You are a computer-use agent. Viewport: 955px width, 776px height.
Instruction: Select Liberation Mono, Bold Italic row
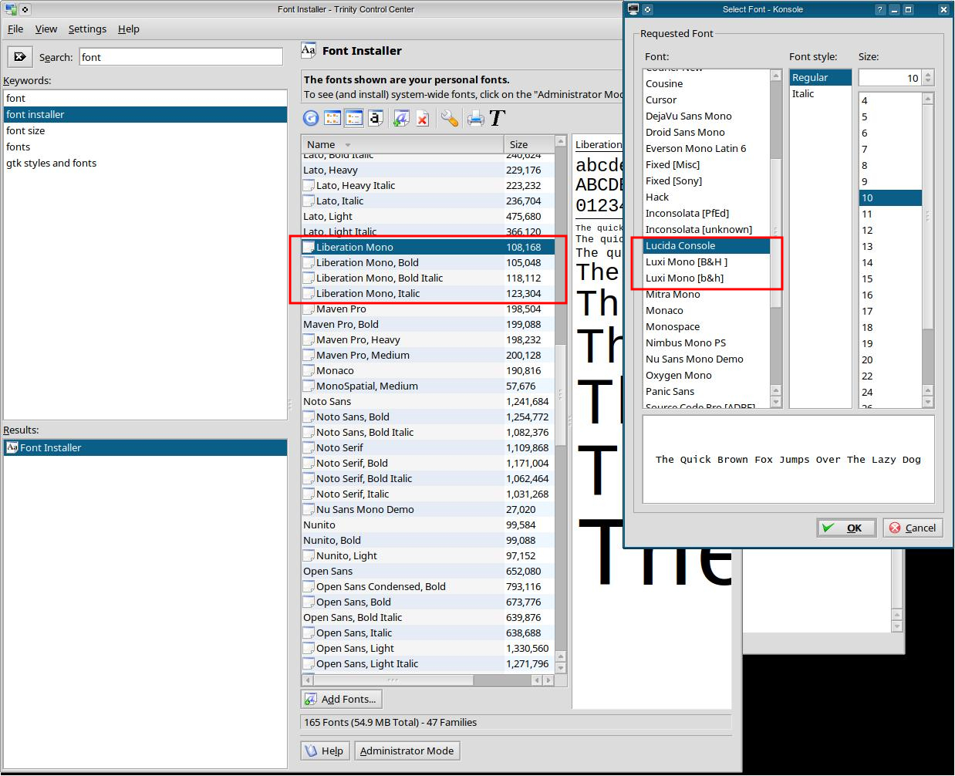click(x=427, y=278)
